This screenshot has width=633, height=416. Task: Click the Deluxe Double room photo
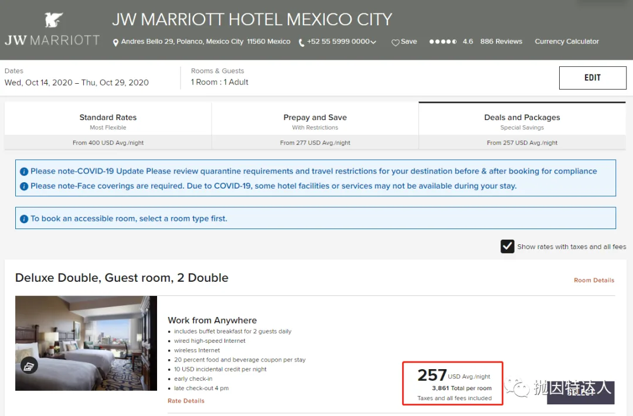click(x=86, y=343)
